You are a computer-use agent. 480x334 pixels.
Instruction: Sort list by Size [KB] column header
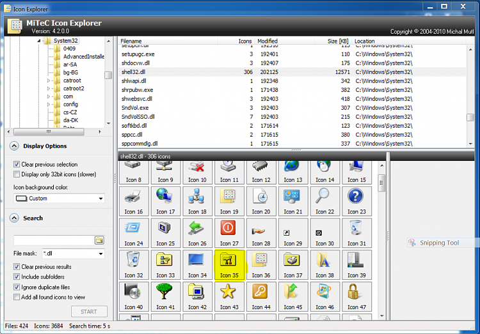(333, 41)
